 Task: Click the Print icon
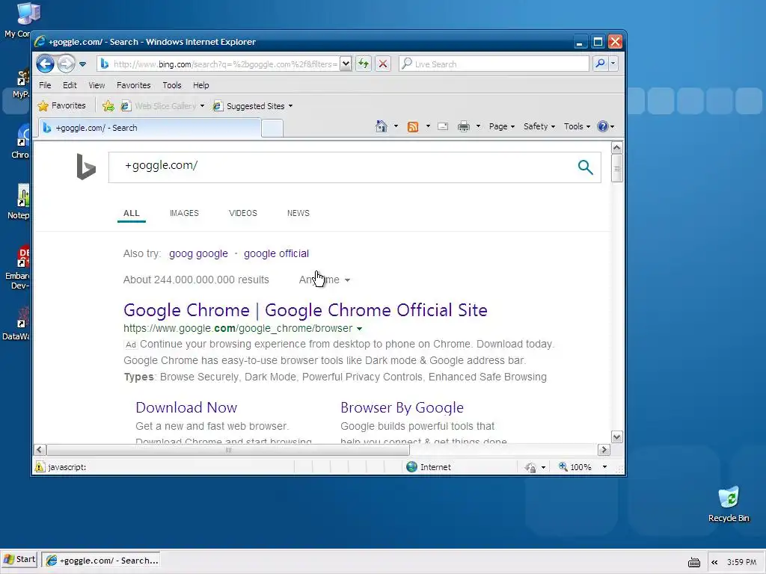point(464,126)
